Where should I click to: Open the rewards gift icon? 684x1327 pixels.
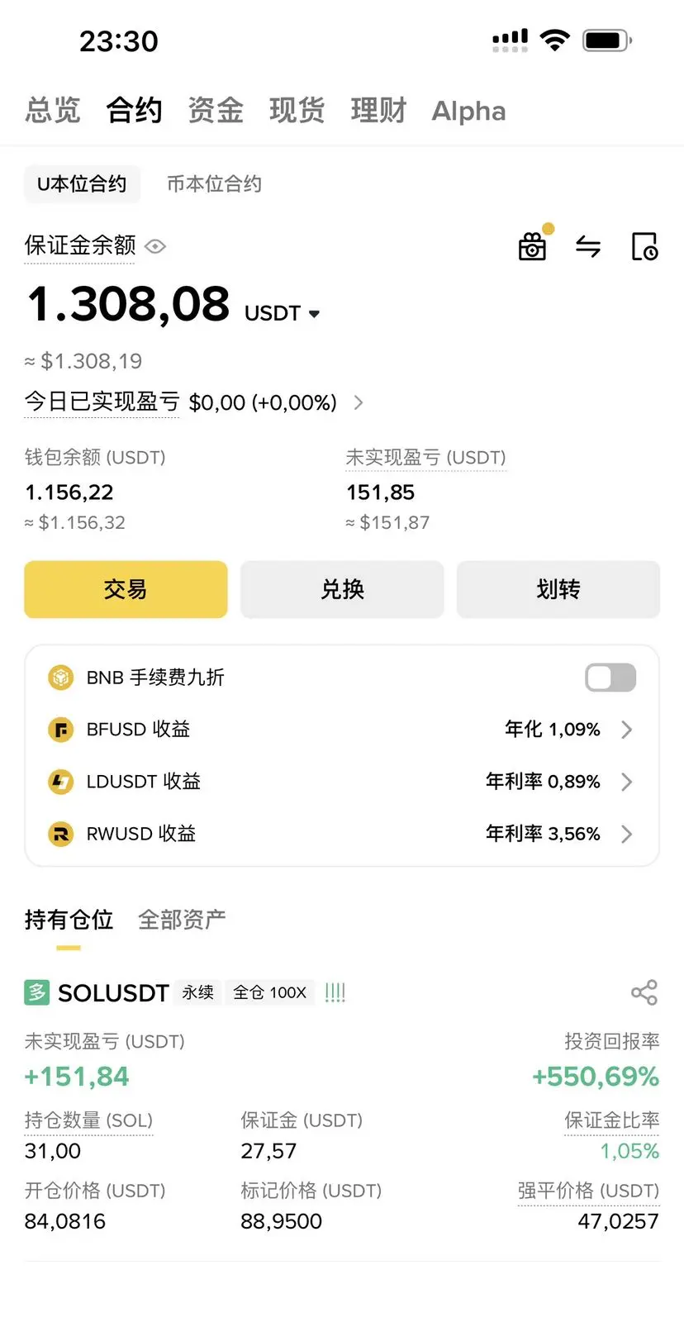click(532, 245)
